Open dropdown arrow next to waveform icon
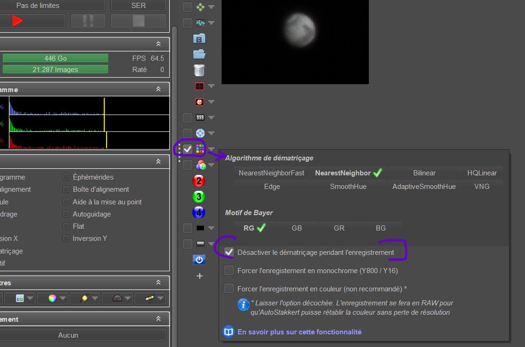This screenshot has height=347, width=525. tap(211, 23)
